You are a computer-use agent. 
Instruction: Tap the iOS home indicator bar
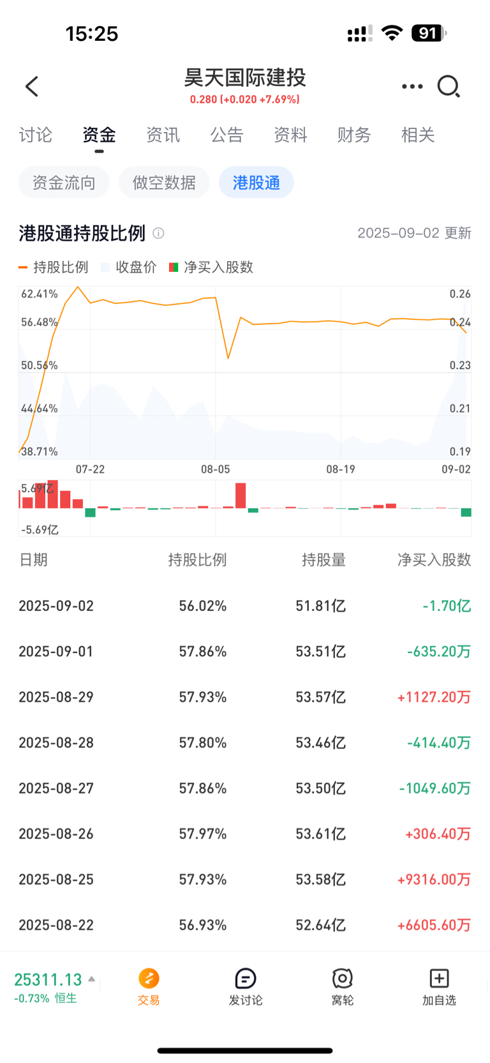point(245,1050)
